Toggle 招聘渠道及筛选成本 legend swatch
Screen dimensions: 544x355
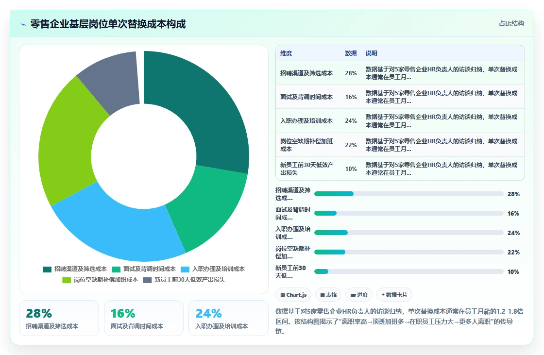tap(47, 270)
